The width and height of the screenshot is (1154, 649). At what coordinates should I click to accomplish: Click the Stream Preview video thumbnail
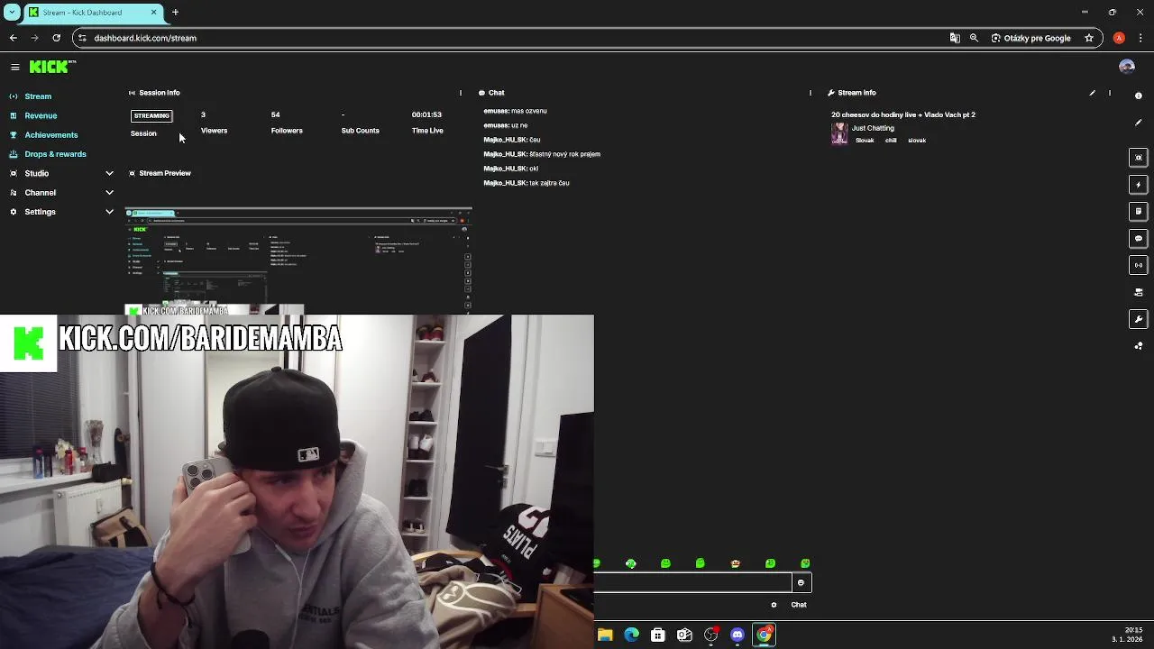[x=298, y=261]
